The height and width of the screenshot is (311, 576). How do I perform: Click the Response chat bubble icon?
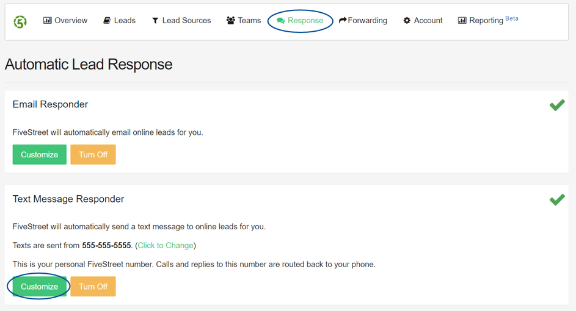[280, 21]
